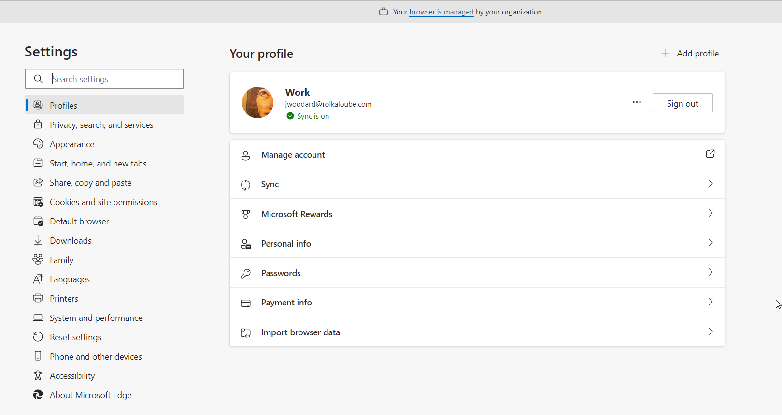Click the Accessibility figure icon
The width and height of the screenshot is (782, 415).
pyautogui.click(x=38, y=375)
